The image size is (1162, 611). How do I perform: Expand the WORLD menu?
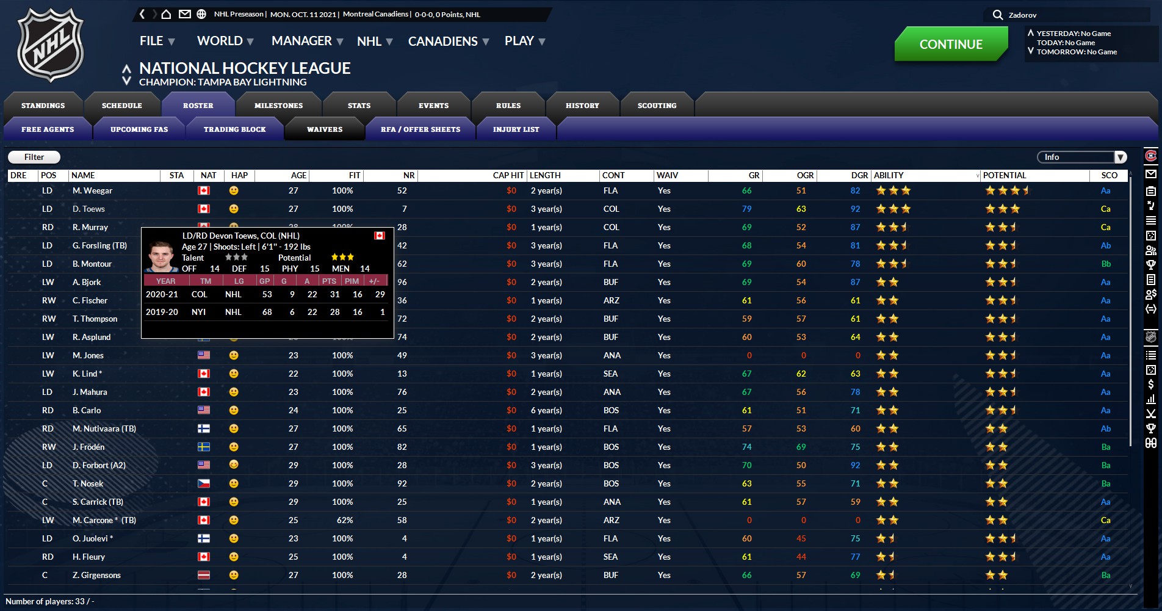tap(225, 41)
